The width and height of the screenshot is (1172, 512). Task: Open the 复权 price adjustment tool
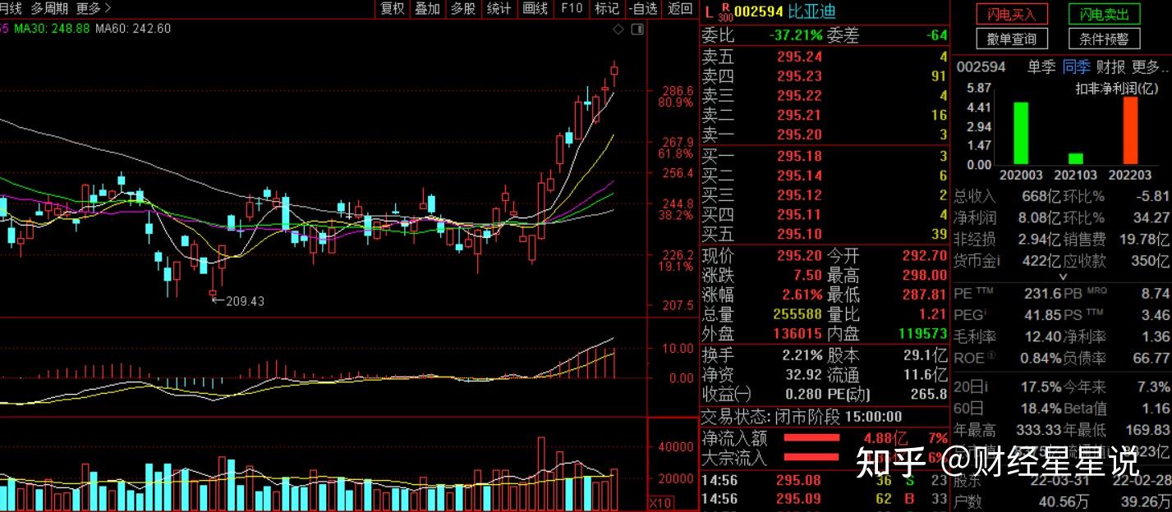(392, 9)
